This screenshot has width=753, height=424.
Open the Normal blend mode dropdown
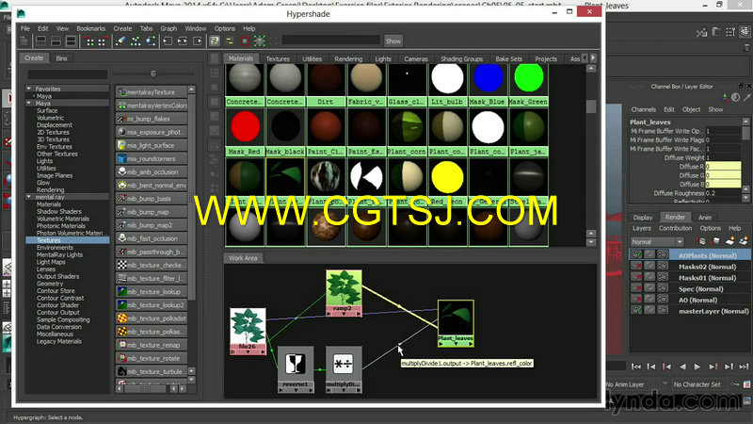[656, 242]
